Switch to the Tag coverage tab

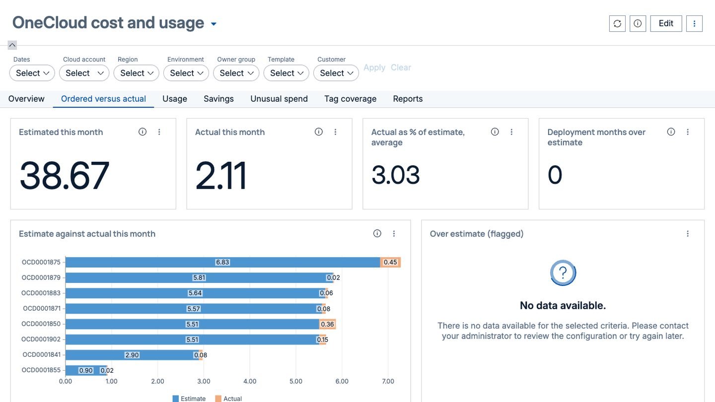point(351,99)
